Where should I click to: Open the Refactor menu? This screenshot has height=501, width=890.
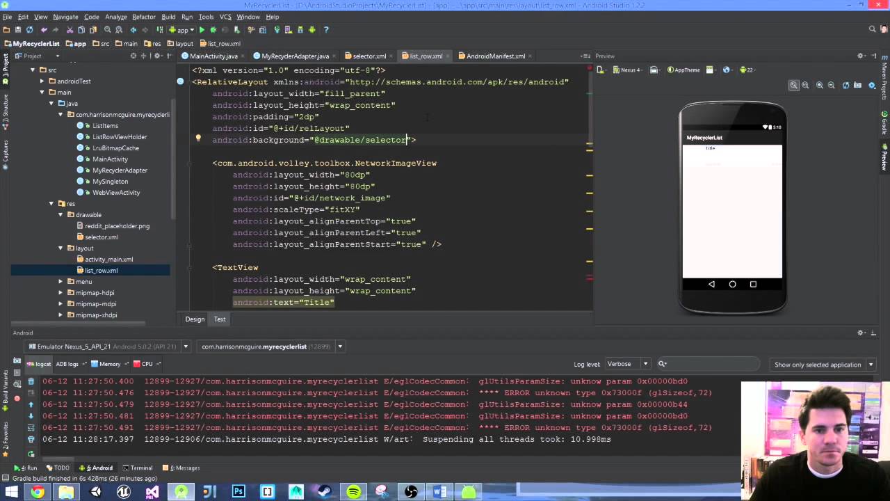(144, 17)
